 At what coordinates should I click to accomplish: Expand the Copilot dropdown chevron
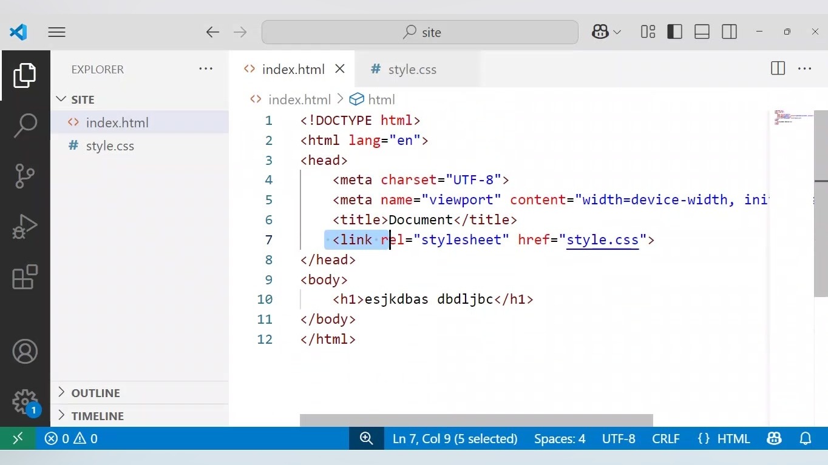pyautogui.click(x=617, y=32)
